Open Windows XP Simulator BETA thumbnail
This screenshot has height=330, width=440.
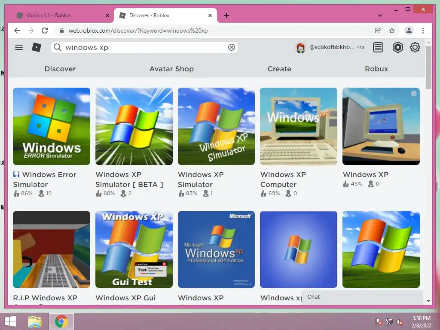pos(134,126)
